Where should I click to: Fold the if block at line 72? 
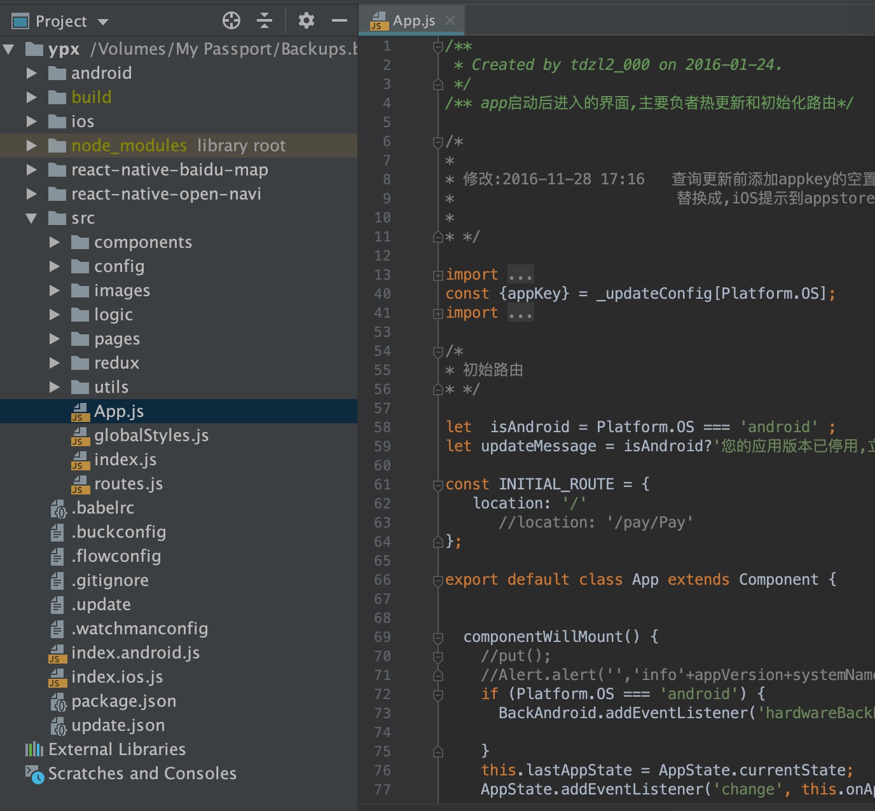tap(437, 695)
